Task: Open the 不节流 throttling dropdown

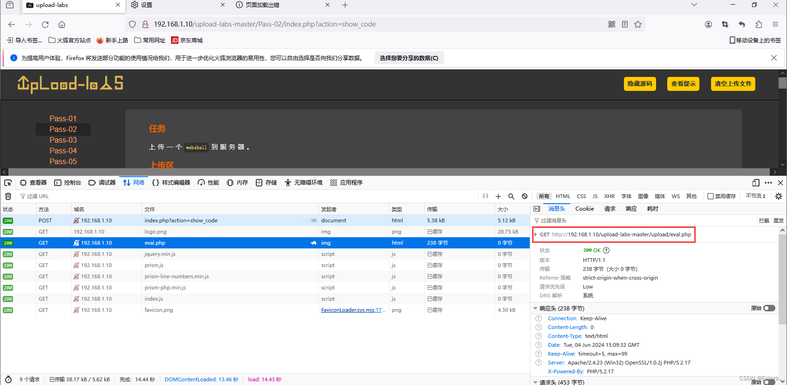Action: coord(755,196)
